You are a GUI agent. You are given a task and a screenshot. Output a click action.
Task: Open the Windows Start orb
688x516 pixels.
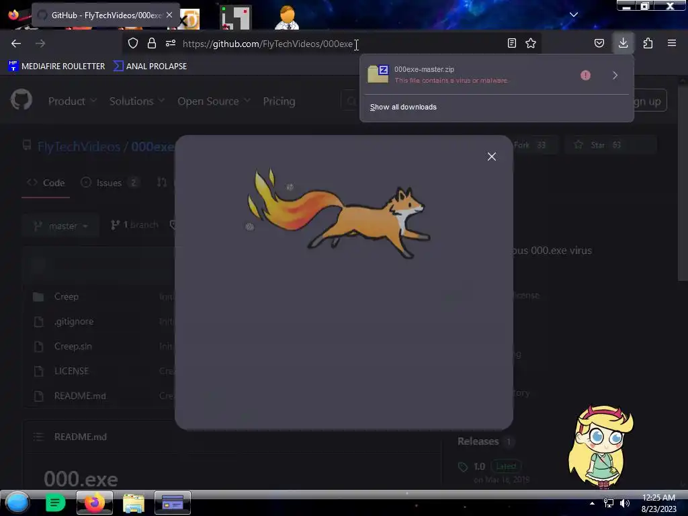click(x=17, y=503)
